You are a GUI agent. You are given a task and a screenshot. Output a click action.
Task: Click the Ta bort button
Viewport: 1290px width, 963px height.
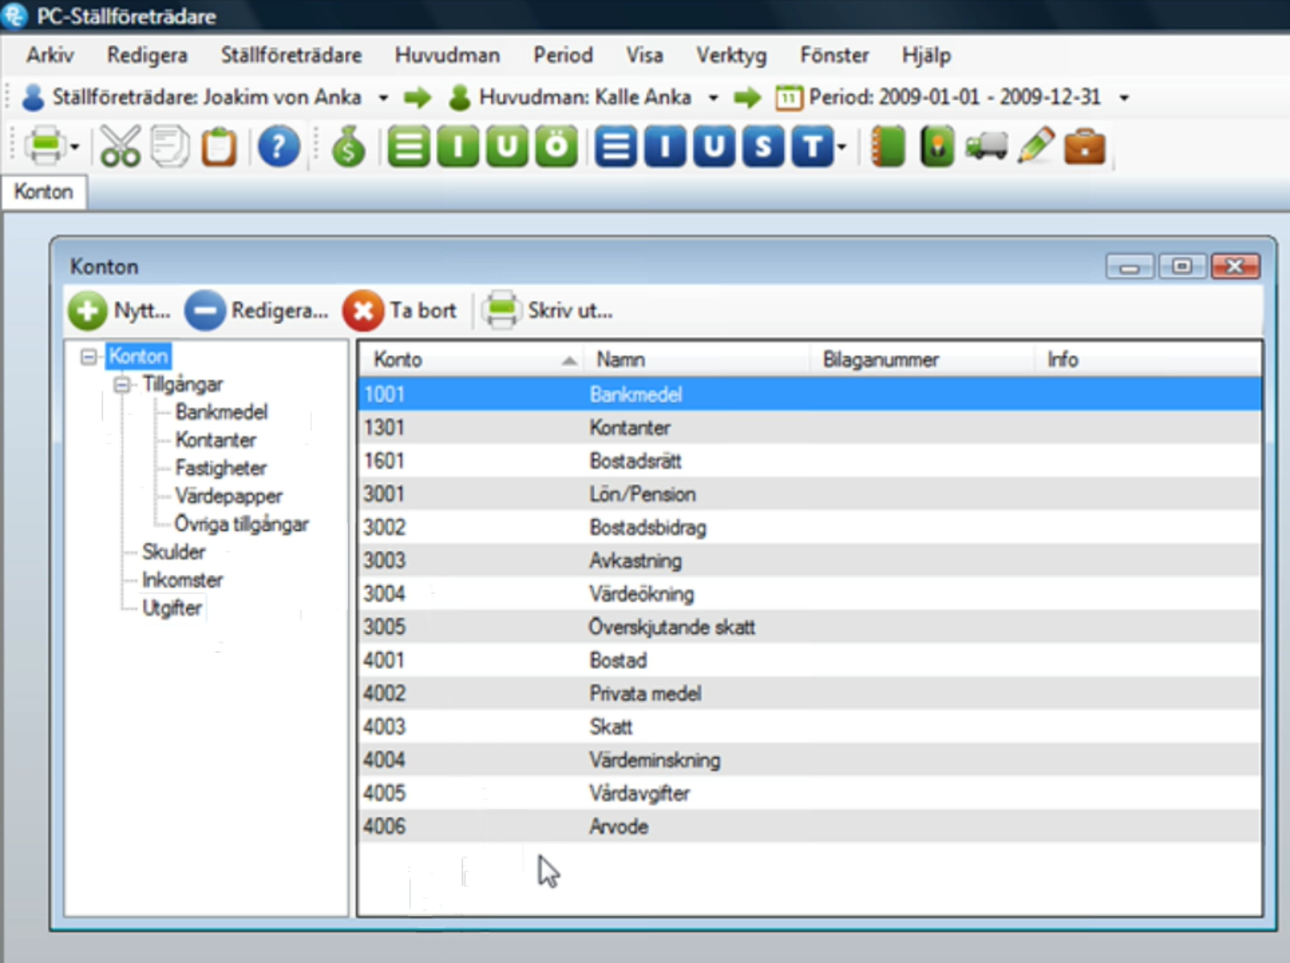pos(400,310)
